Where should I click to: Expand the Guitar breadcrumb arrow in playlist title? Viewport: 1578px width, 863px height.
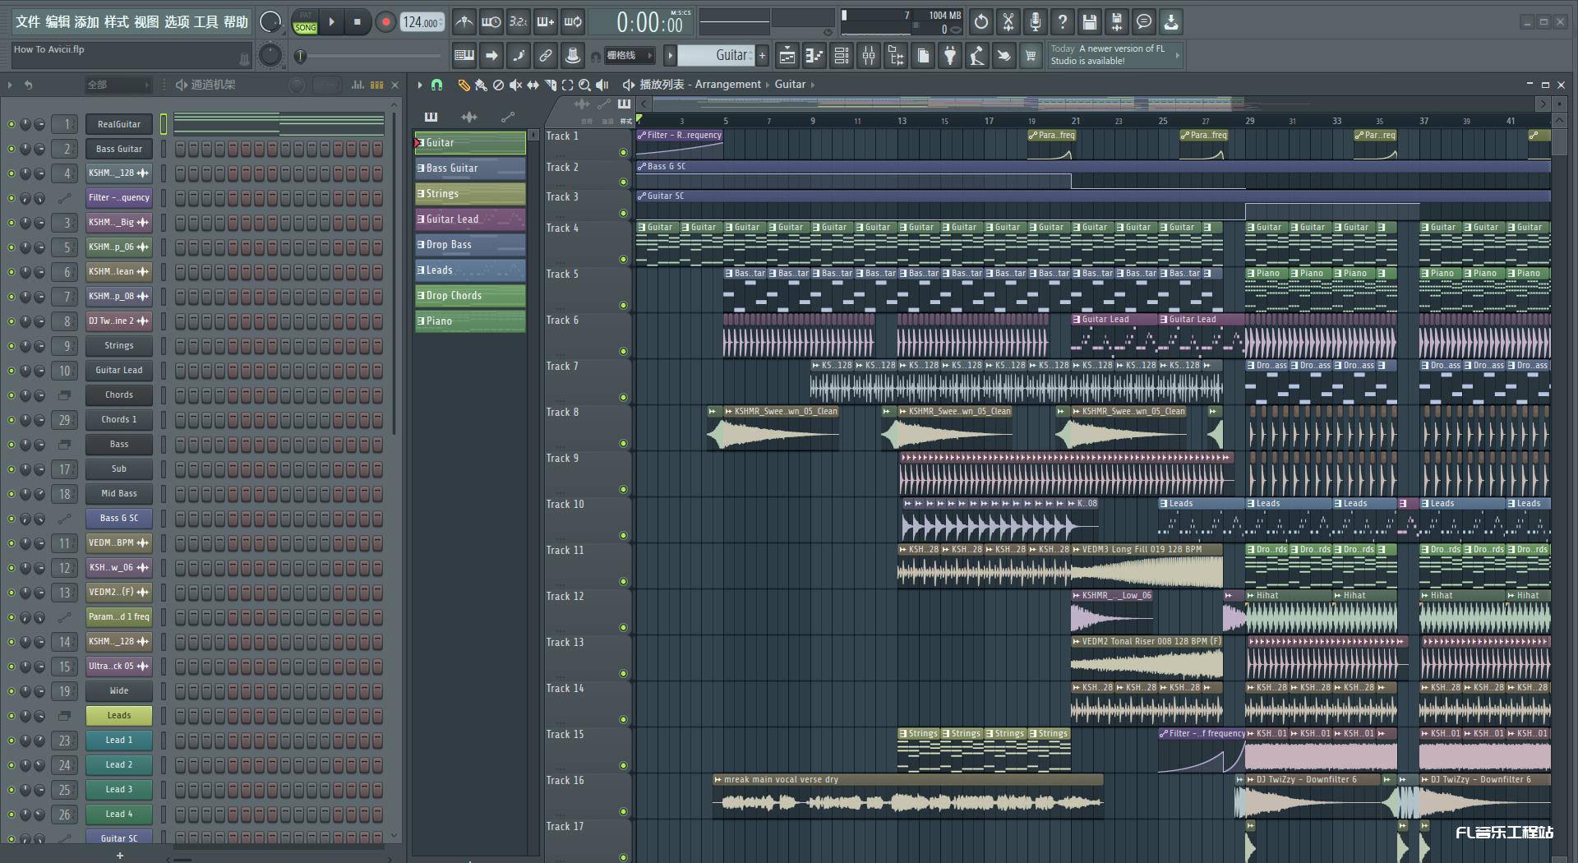812,85
